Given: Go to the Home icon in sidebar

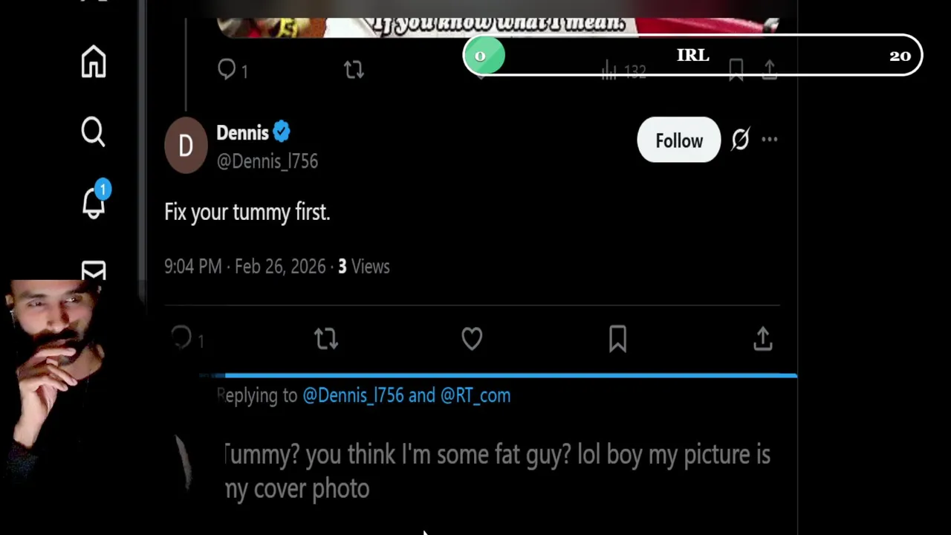Looking at the screenshot, I should (94, 62).
